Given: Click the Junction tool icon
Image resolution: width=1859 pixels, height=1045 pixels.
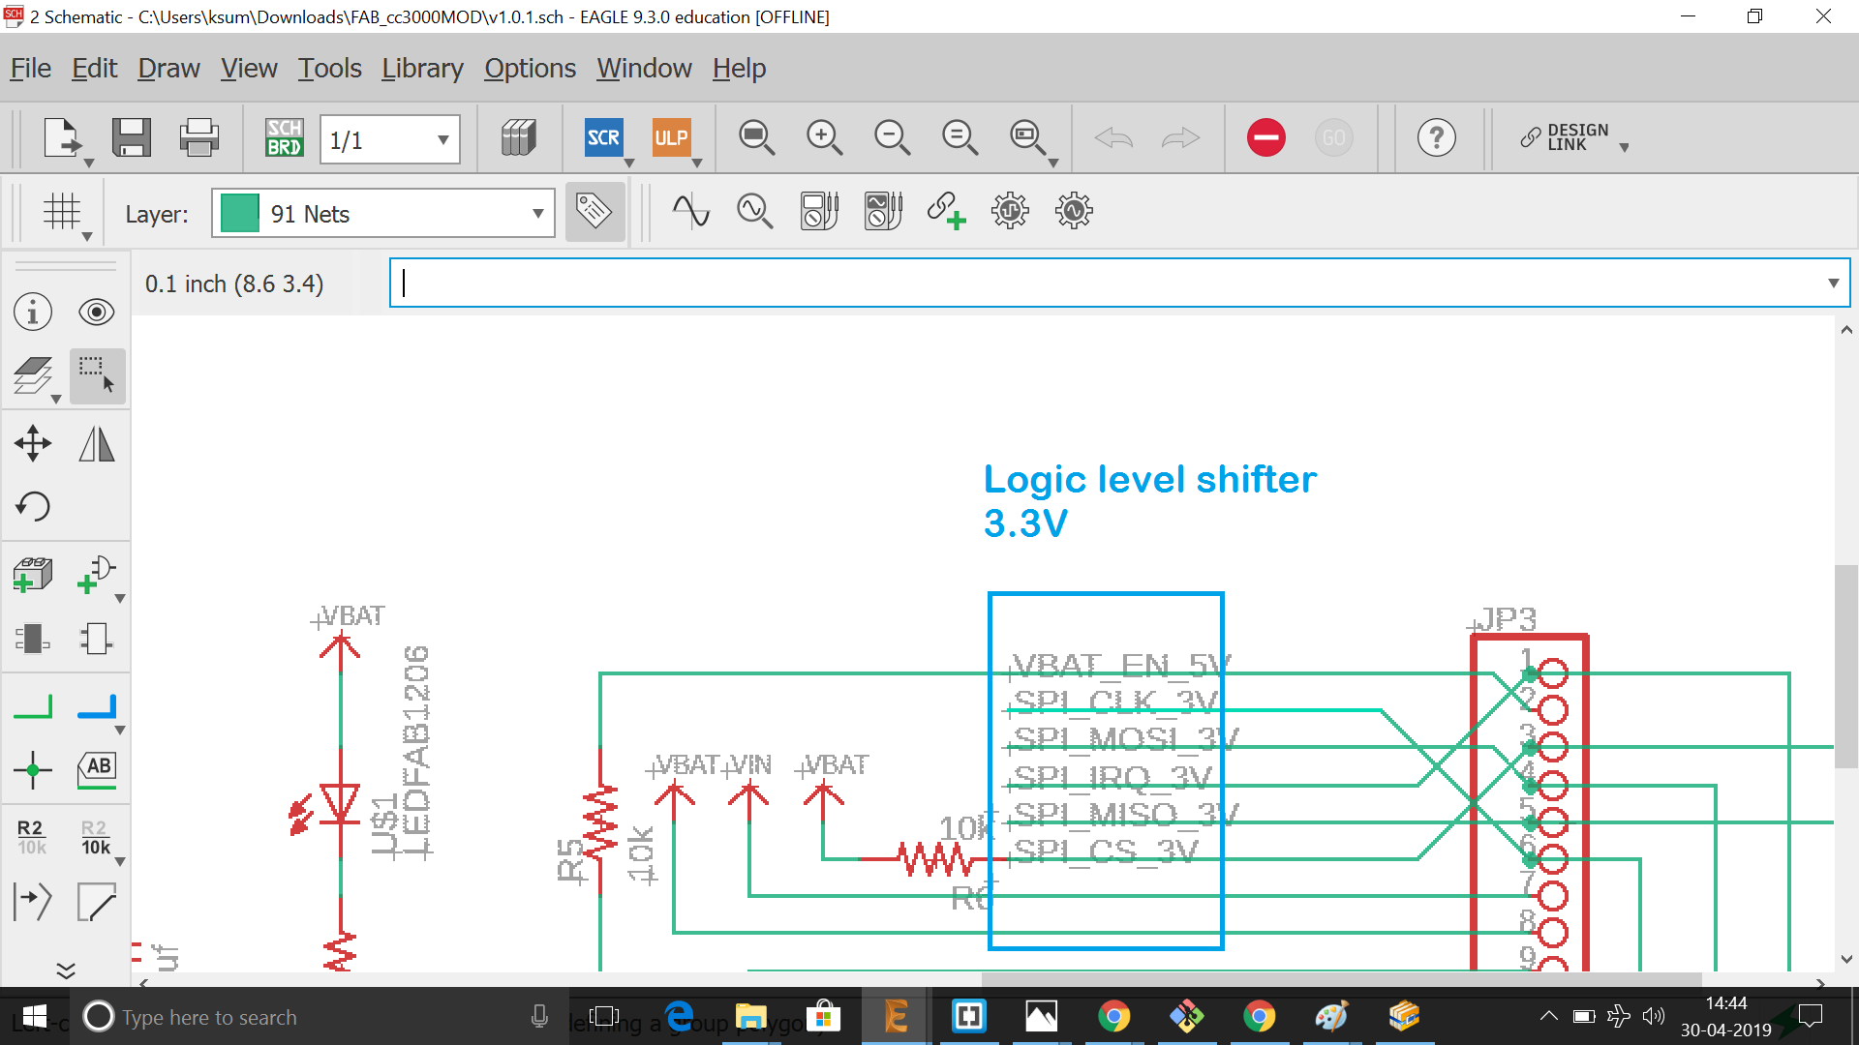Looking at the screenshot, I should (x=33, y=770).
